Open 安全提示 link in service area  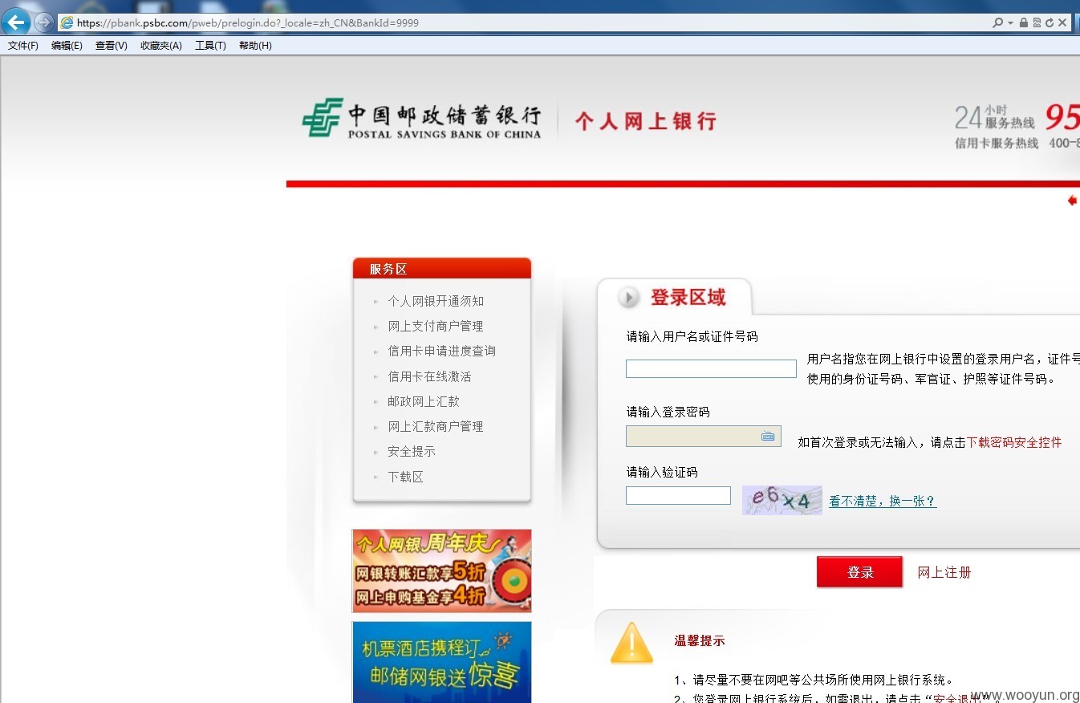pos(412,451)
